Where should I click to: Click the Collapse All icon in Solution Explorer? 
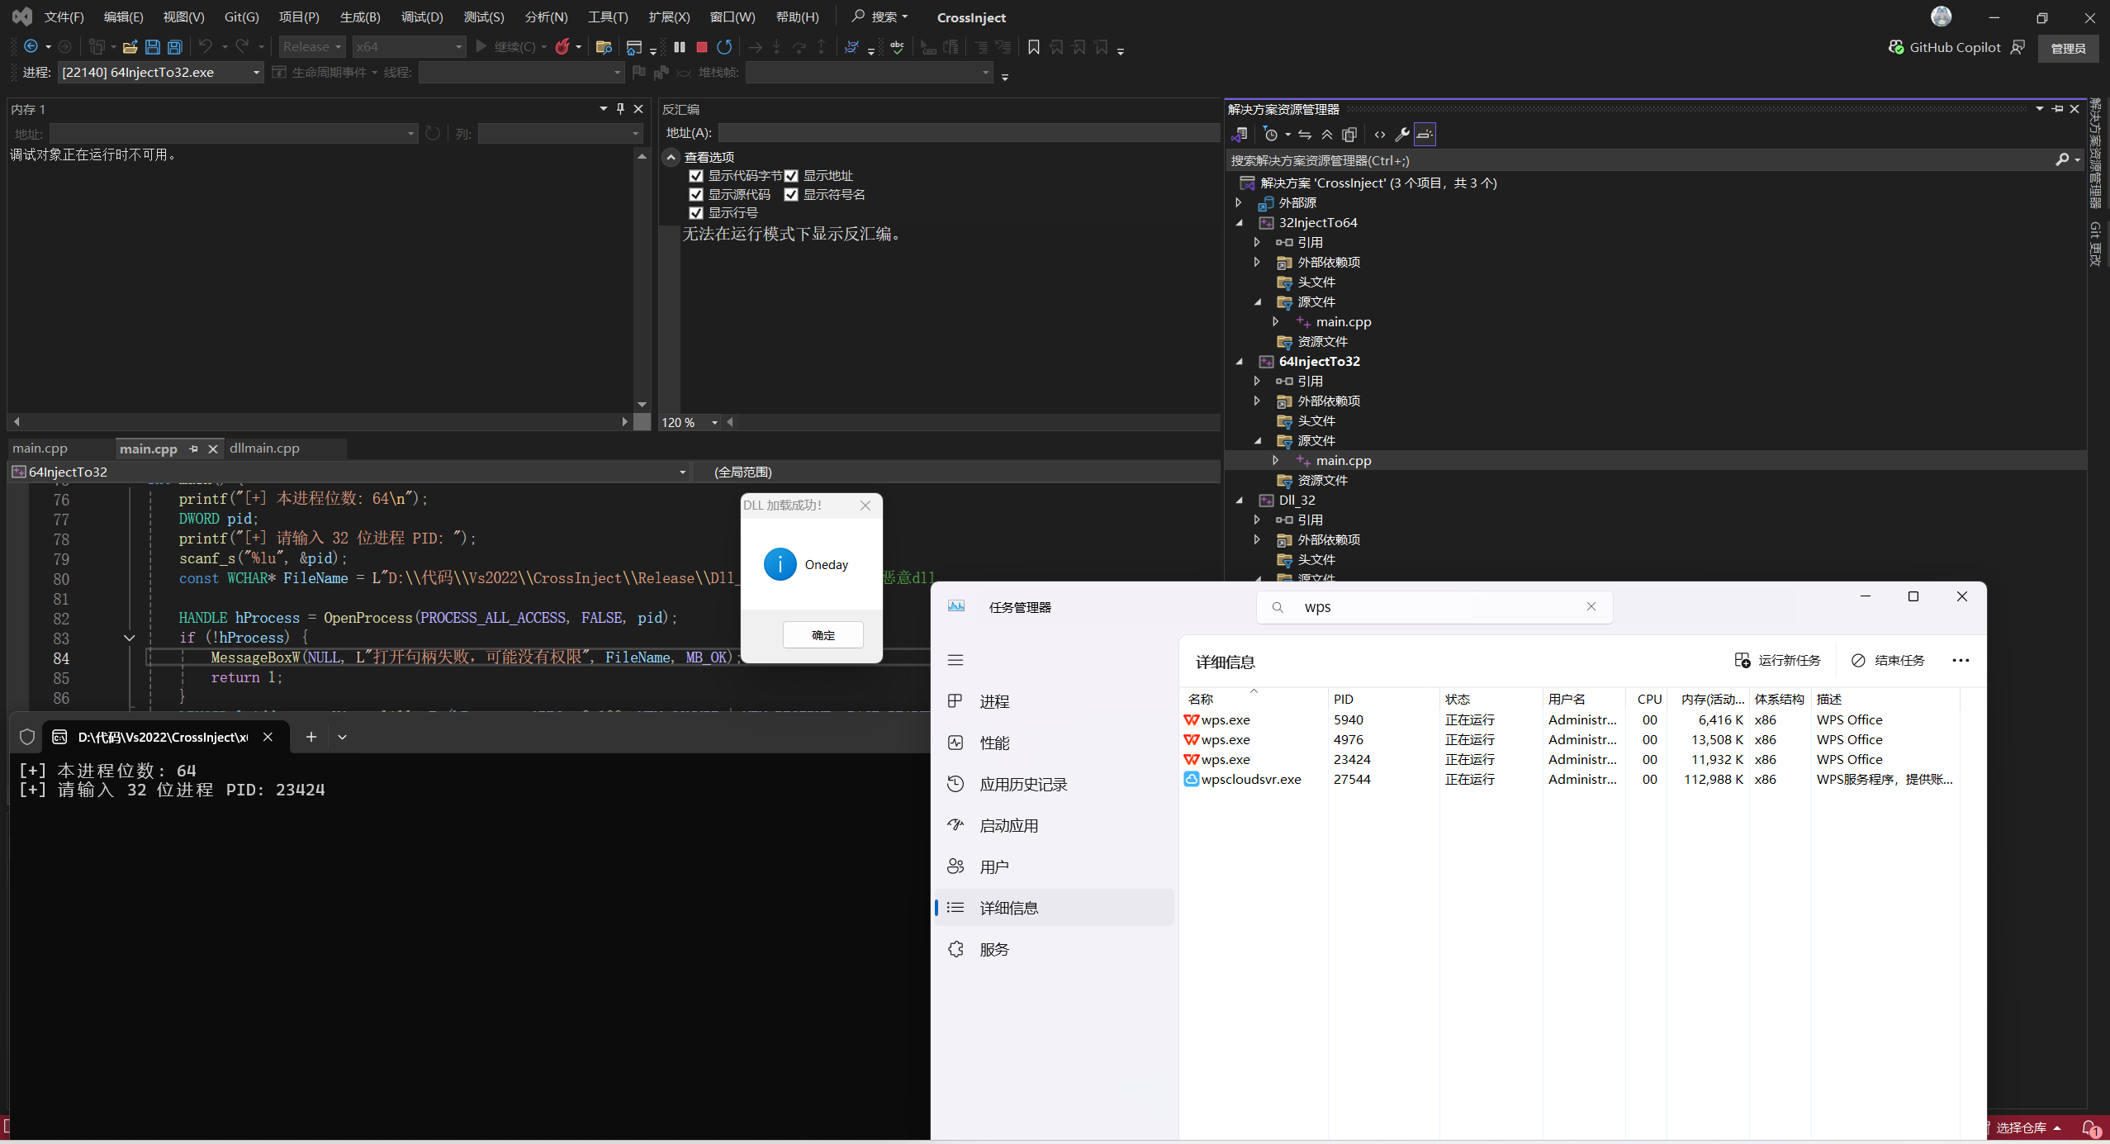click(x=1327, y=135)
